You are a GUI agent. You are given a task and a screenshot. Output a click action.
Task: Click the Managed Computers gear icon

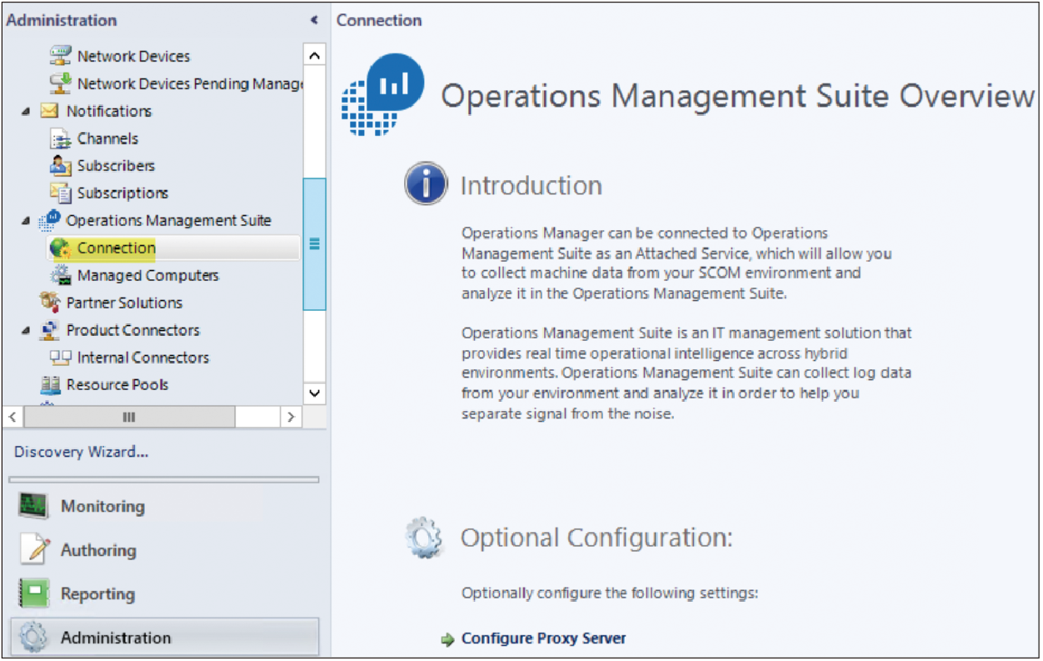pos(62,276)
